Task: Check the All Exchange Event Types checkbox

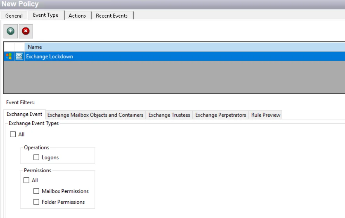Action: click(13, 134)
